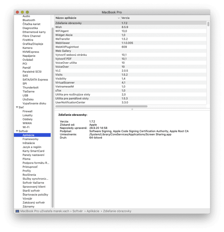Toggle sort chevron in Názov aplikácie header

(x=119, y=18)
